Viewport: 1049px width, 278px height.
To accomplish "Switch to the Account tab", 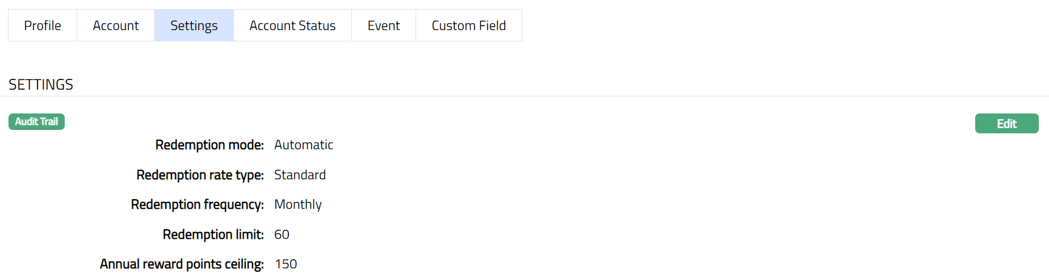I will click(116, 26).
